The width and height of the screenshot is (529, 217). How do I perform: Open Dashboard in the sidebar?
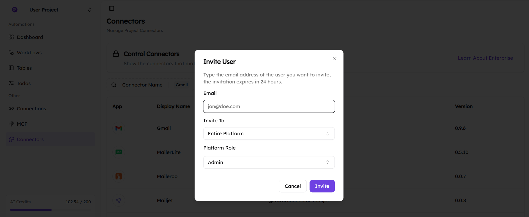30,37
